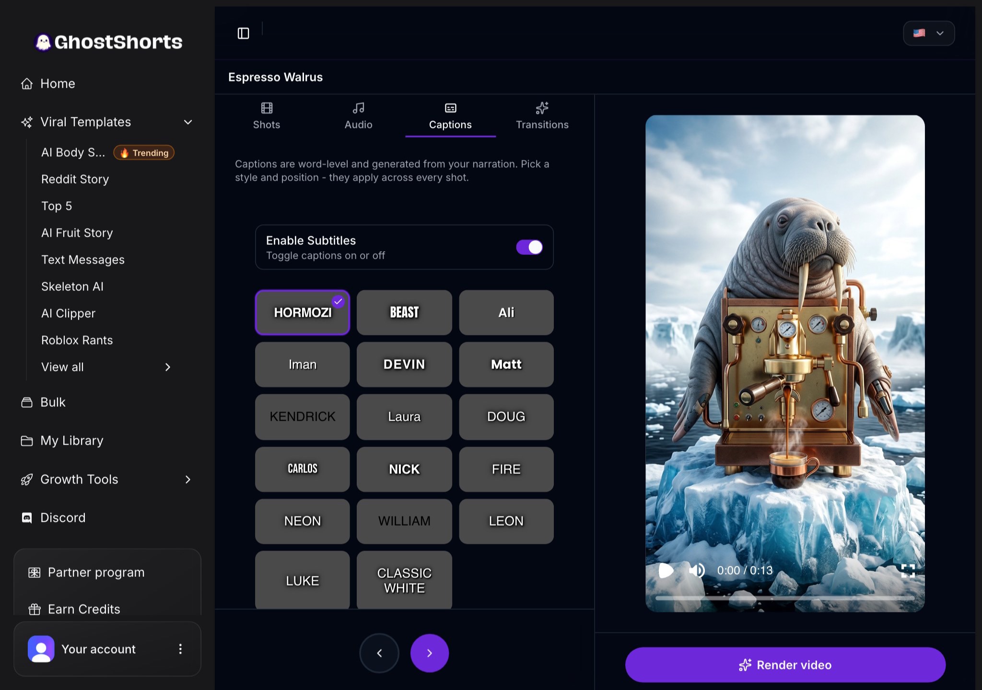Open the language flag dropdown

(929, 33)
